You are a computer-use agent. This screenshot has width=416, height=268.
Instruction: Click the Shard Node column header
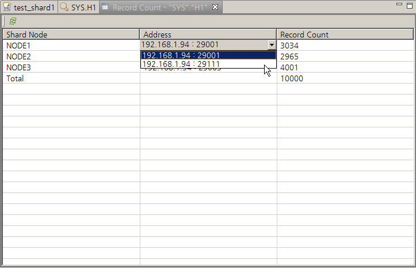pos(26,35)
